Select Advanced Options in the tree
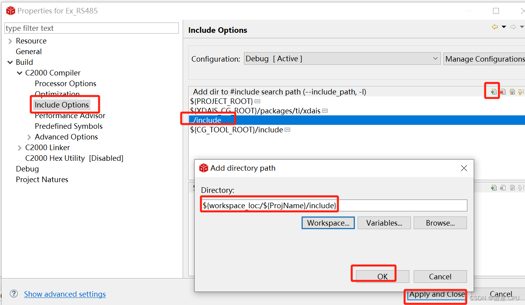Image resolution: width=525 pixels, height=305 pixels. coord(66,137)
